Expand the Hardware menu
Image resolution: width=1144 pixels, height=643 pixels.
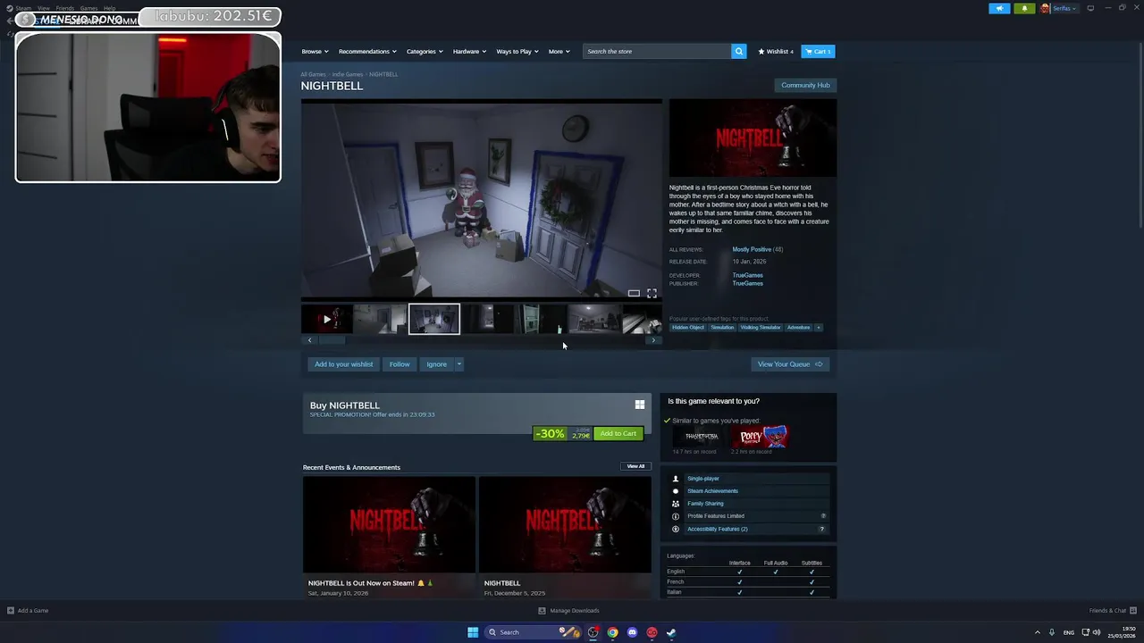tap(469, 51)
